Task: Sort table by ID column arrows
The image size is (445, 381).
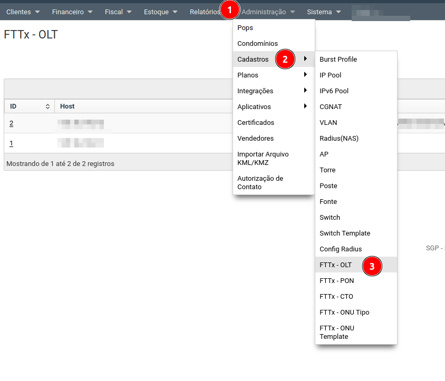Action: click(47, 106)
